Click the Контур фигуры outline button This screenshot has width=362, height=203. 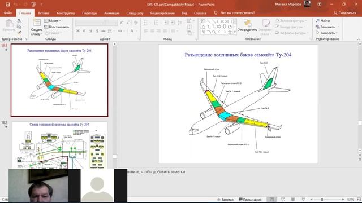coord(290,27)
